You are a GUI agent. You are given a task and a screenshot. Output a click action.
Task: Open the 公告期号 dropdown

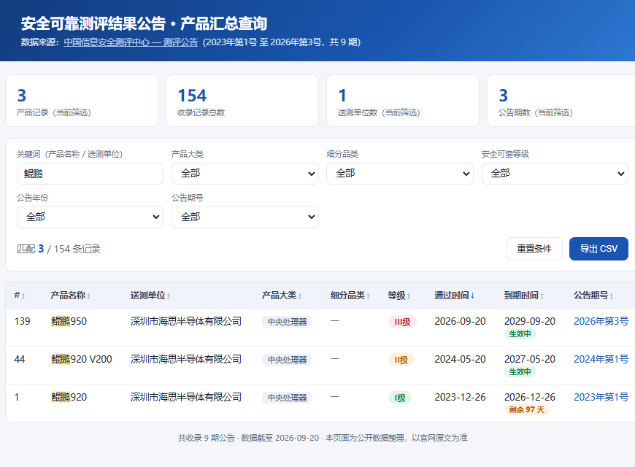[245, 217]
